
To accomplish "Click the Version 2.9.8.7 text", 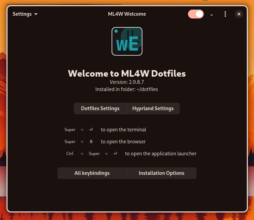I will (127, 82).
